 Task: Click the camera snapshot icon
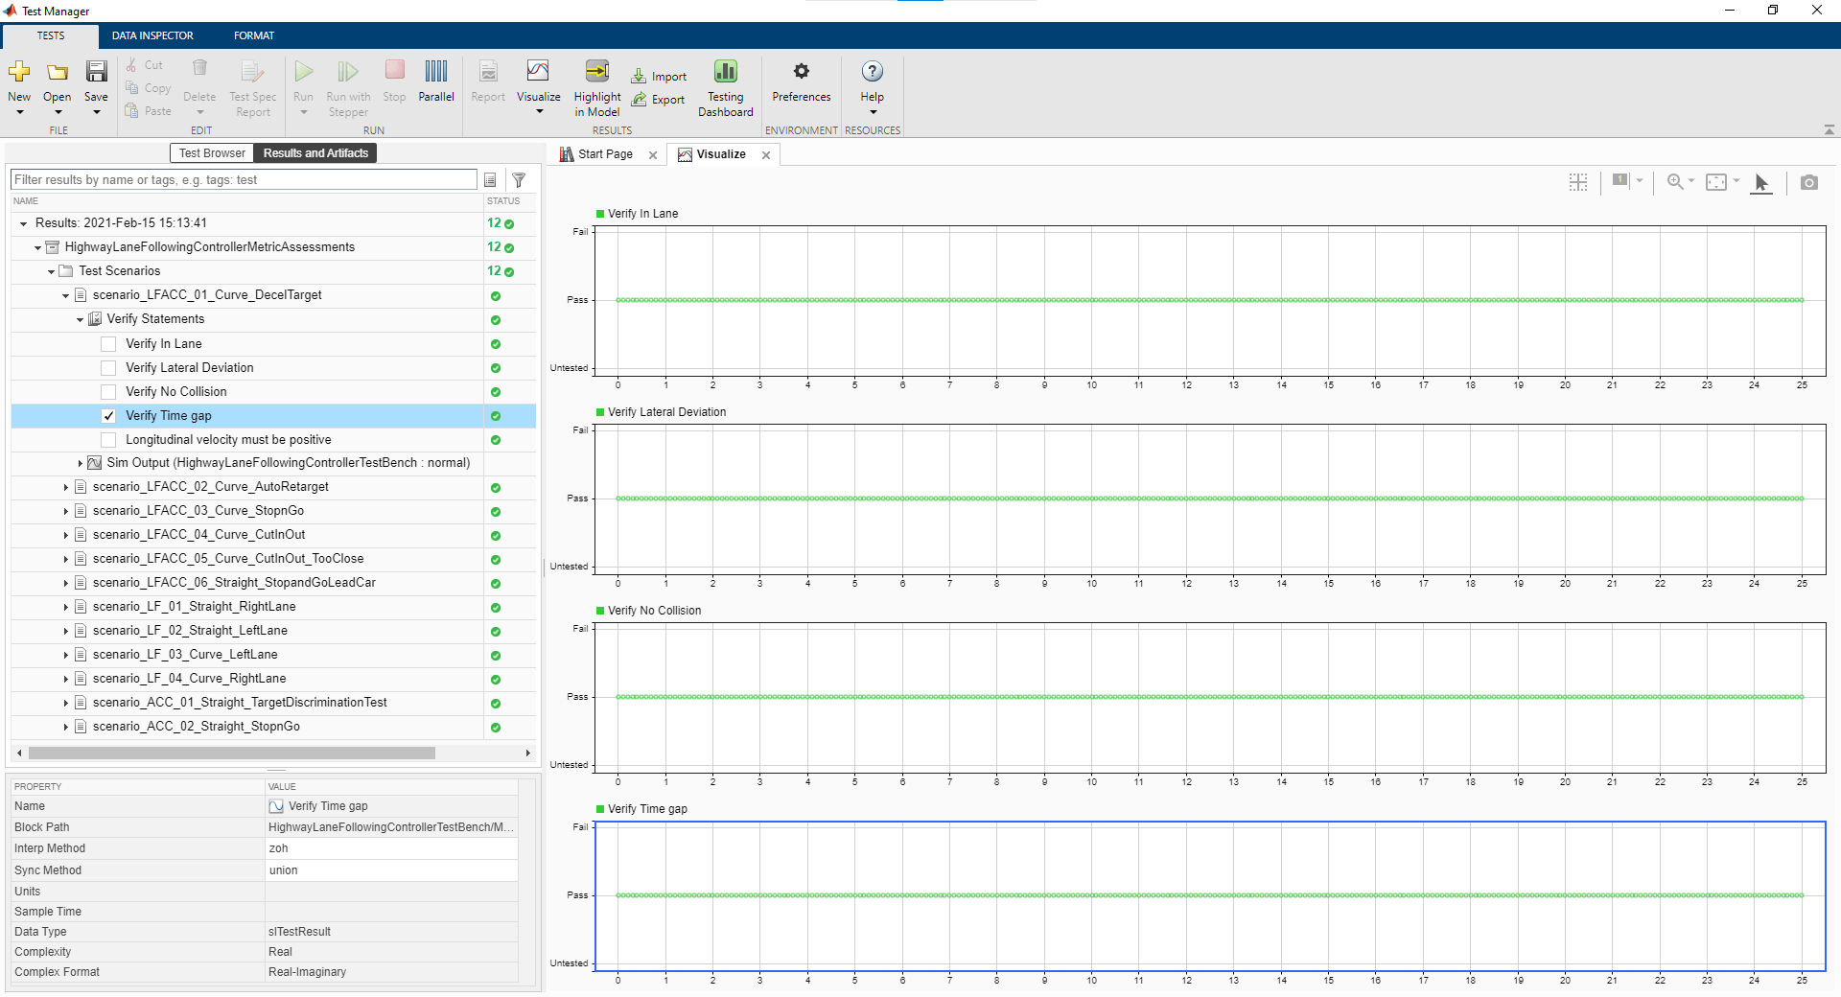click(x=1808, y=182)
